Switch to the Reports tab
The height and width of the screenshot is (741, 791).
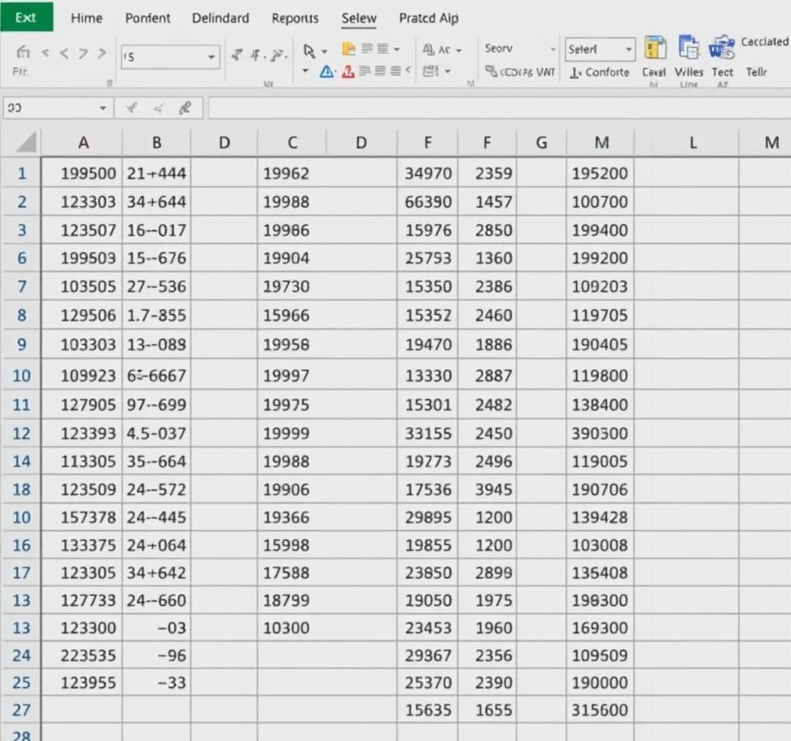[x=295, y=18]
